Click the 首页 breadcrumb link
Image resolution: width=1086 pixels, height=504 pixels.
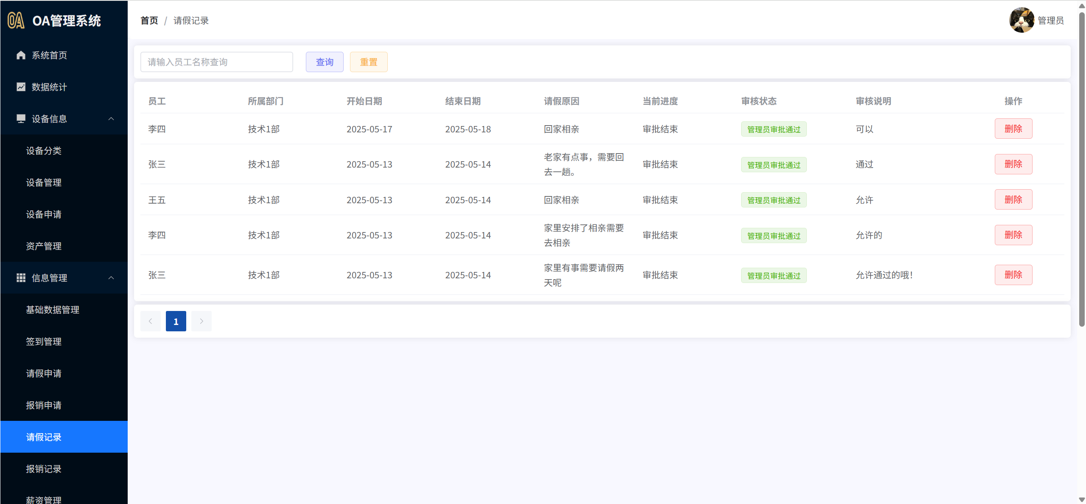(x=149, y=20)
